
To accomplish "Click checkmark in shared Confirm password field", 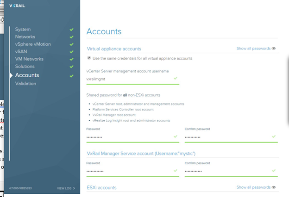I will tap(274, 136).
